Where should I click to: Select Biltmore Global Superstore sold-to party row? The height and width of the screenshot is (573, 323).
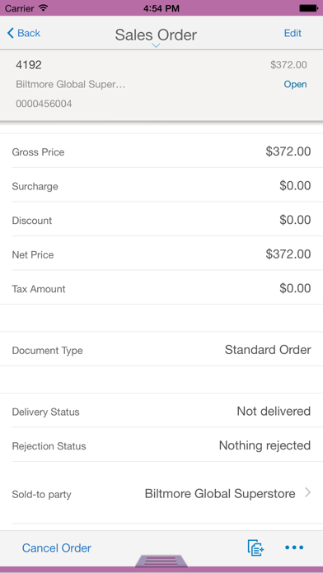[161, 494]
